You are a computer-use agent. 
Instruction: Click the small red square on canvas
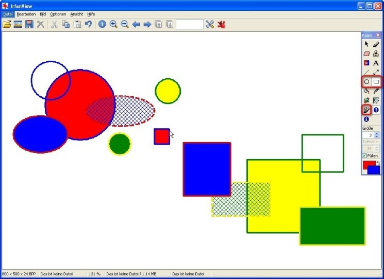tap(162, 136)
